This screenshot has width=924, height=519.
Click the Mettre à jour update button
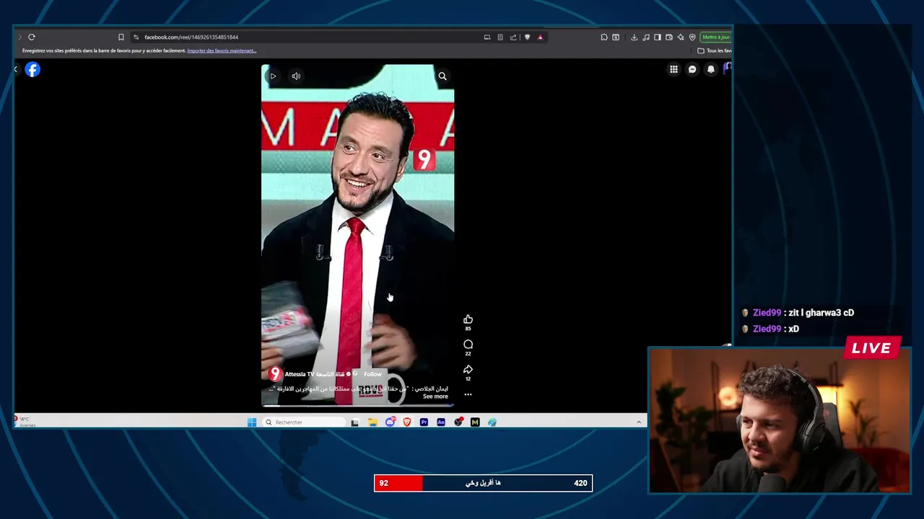pos(716,37)
